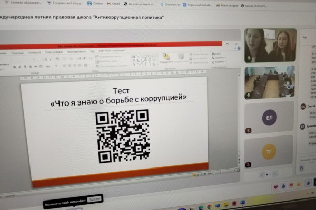Click the heart reaction icon
The height and width of the screenshot is (210, 316).
point(276,186)
